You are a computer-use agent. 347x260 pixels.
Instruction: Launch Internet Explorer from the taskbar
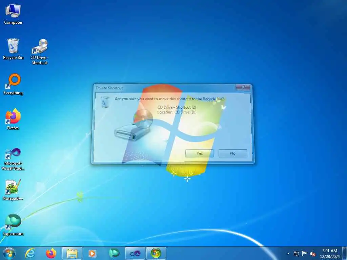(30, 253)
